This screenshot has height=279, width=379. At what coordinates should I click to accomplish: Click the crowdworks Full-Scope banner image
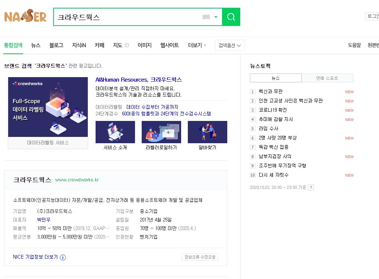click(48, 107)
